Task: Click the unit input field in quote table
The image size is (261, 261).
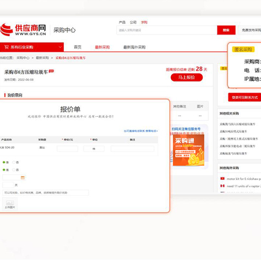Action: pos(94,149)
